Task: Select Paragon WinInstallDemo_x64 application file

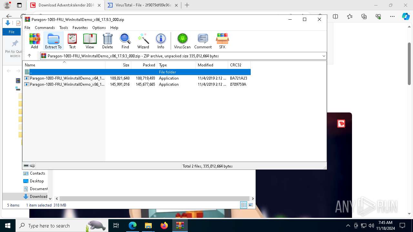Action: tap(137, 78)
